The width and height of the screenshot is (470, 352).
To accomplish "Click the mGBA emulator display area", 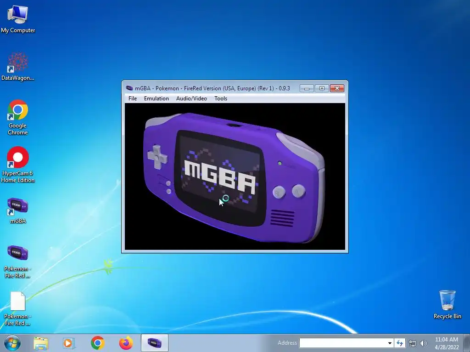I will 235,176.
